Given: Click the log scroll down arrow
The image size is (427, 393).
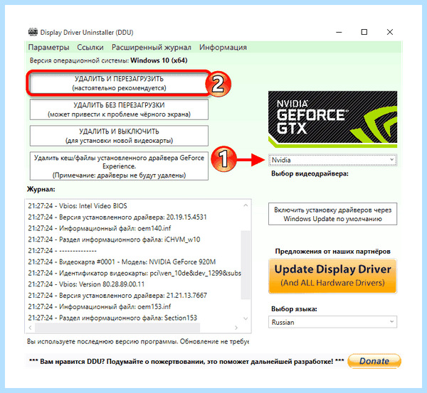Looking at the screenshot, I should click(x=246, y=318).
